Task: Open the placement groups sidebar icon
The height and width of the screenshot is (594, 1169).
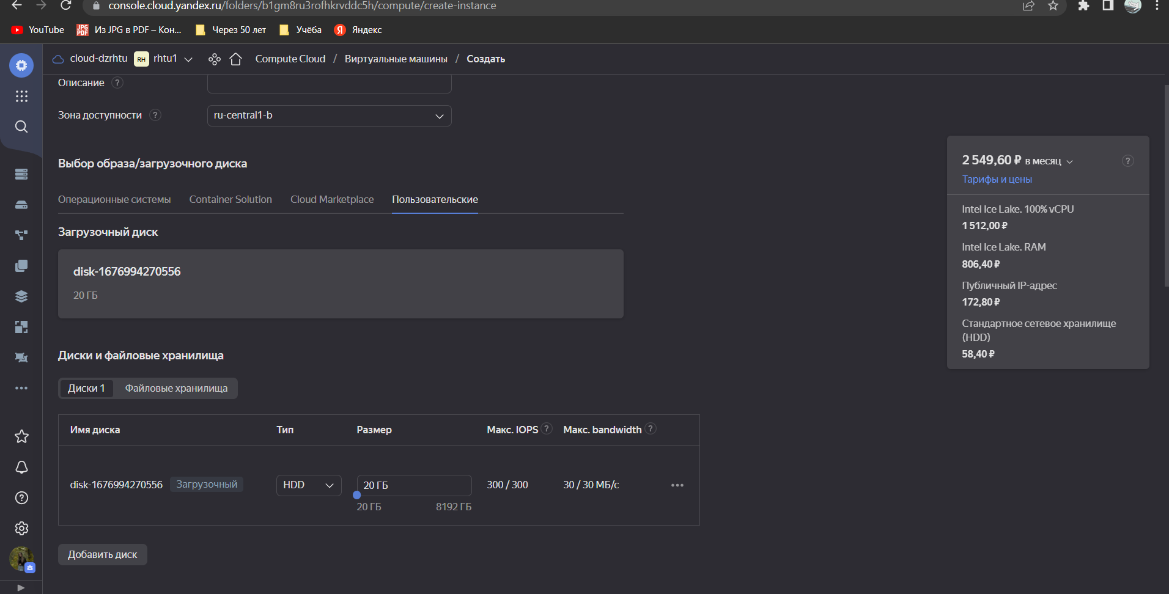Action: (21, 327)
